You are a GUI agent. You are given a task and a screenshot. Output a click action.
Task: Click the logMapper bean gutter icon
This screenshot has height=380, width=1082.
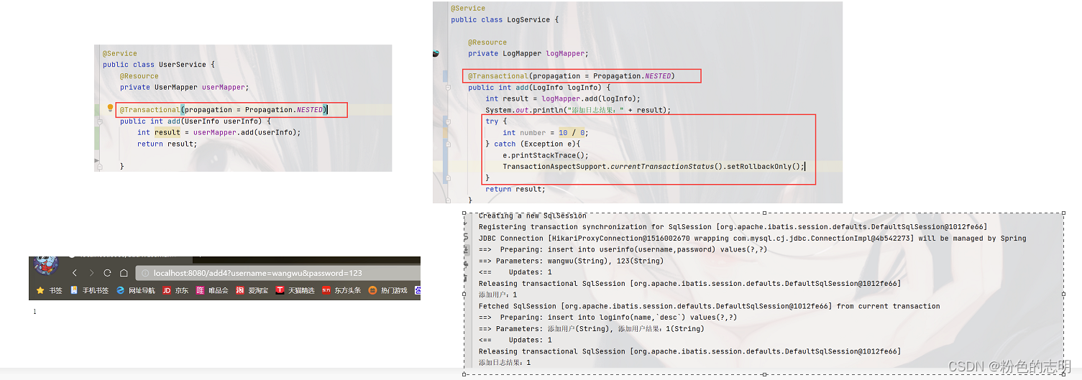click(x=436, y=53)
